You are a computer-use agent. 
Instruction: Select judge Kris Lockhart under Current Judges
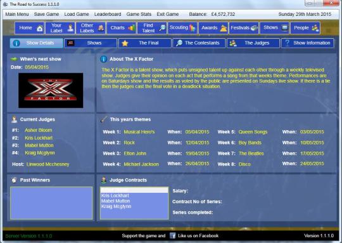click(x=39, y=138)
